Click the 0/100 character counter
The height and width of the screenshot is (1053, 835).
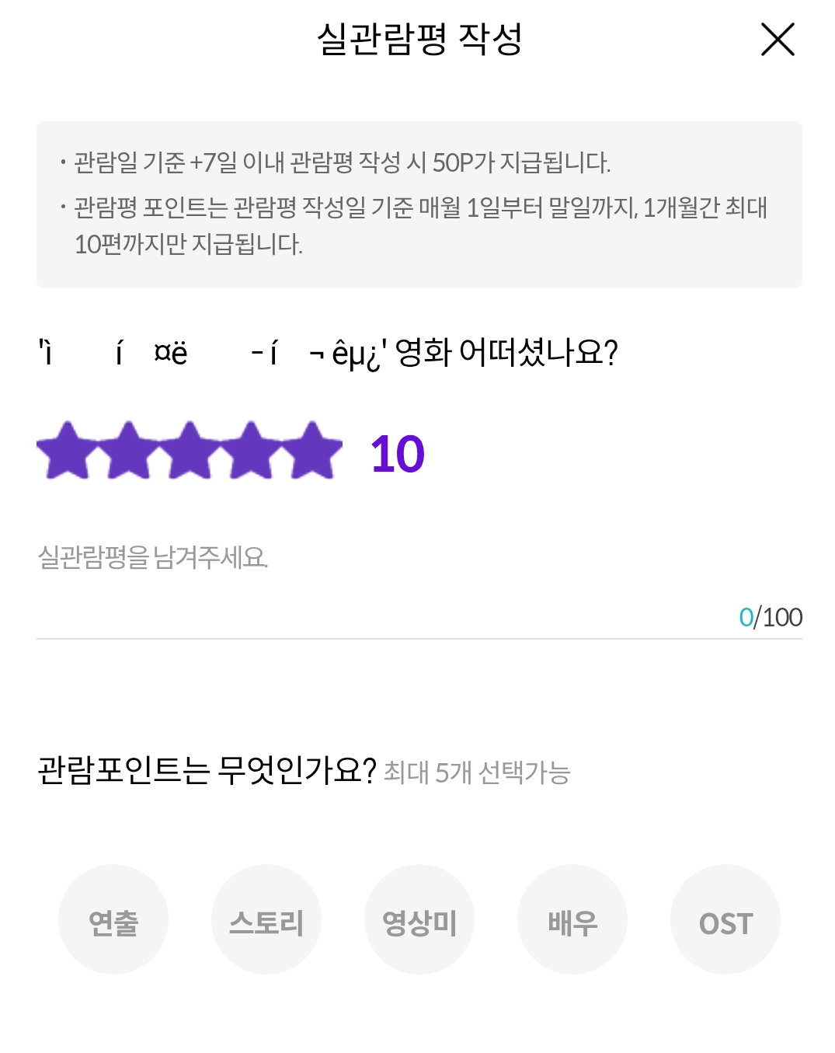tap(771, 618)
